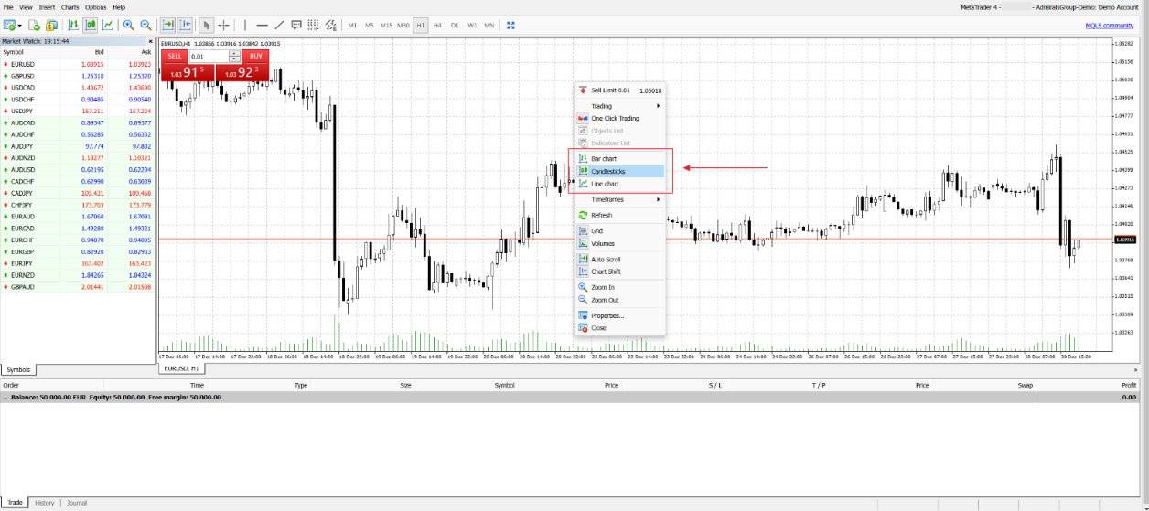The height and width of the screenshot is (511, 1149).
Task: Click the red SELL button
Action: [174, 56]
